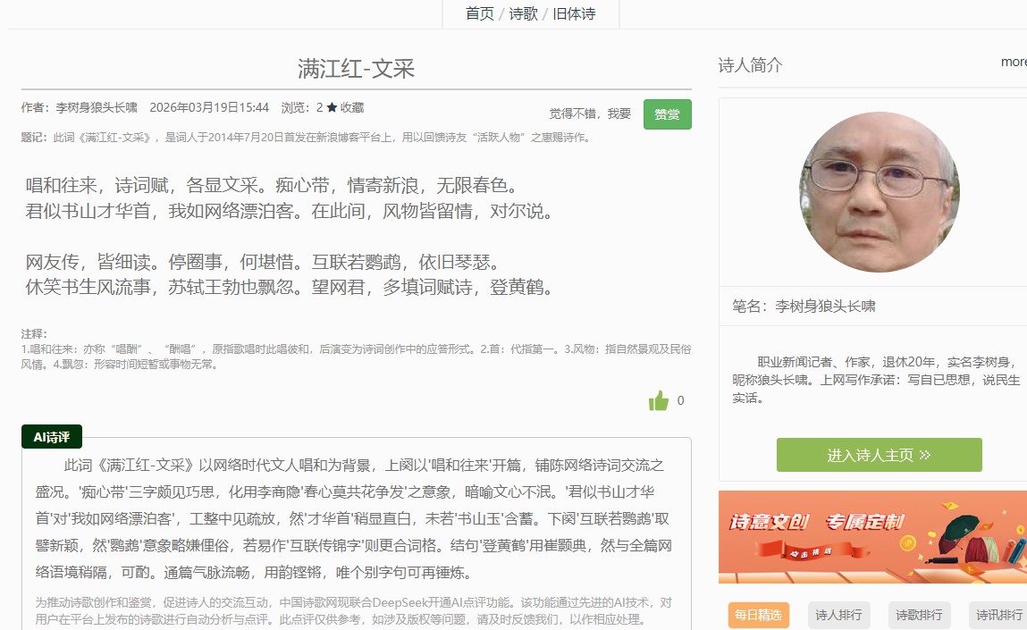Click the AI诗评 badge label

click(52, 437)
